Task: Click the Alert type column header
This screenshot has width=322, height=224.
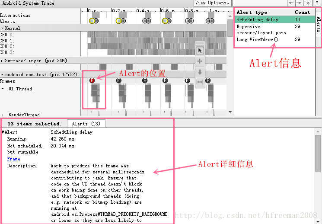Action: 252,13
